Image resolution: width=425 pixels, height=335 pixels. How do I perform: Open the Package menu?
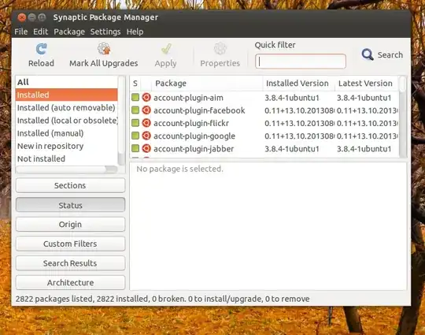pyautogui.click(x=69, y=32)
